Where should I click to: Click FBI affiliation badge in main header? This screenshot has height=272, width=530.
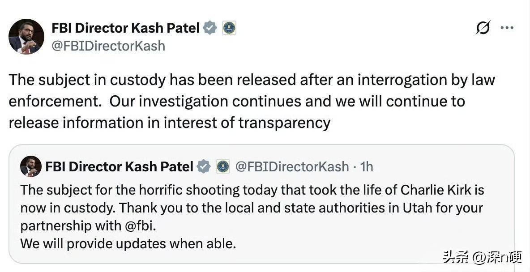point(229,28)
